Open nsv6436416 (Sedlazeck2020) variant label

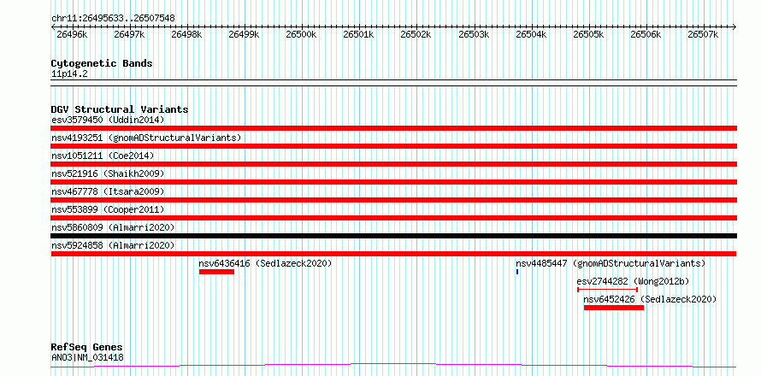(265, 263)
